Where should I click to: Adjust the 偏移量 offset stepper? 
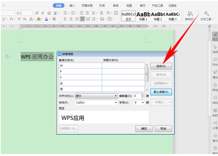(x=143, y=96)
